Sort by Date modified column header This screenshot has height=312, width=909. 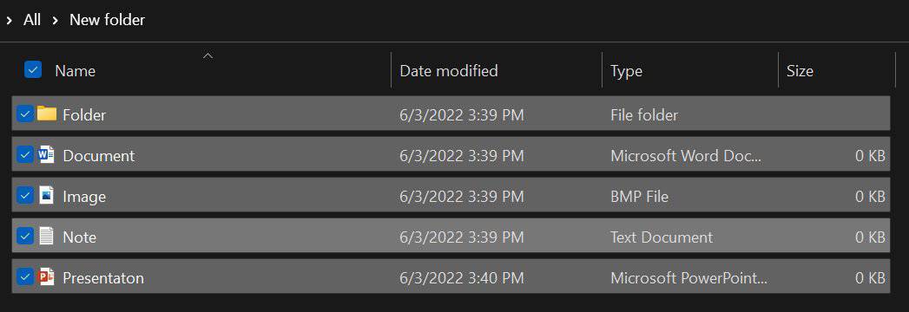(449, 70)
